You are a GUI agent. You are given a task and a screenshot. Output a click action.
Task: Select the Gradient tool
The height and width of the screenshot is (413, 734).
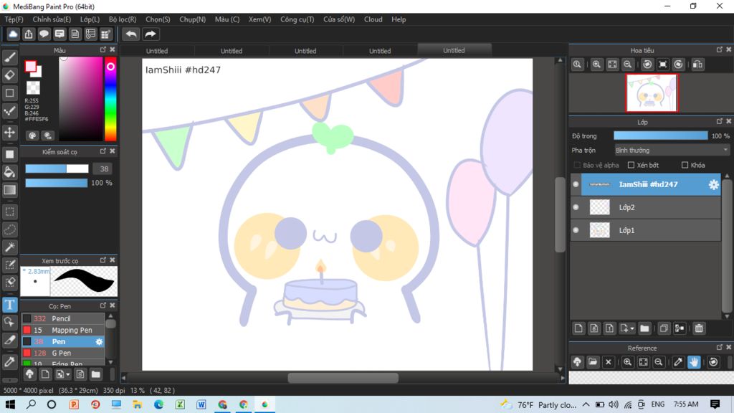coord(10,190)
